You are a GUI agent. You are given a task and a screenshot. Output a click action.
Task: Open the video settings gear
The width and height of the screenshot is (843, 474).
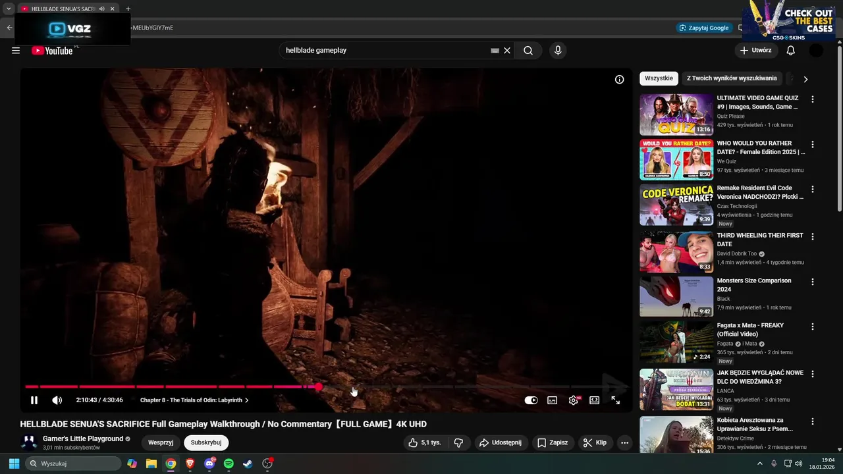click(574, 400)
